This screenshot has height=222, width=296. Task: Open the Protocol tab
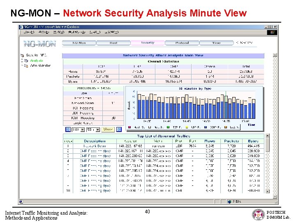coord(182,43)
